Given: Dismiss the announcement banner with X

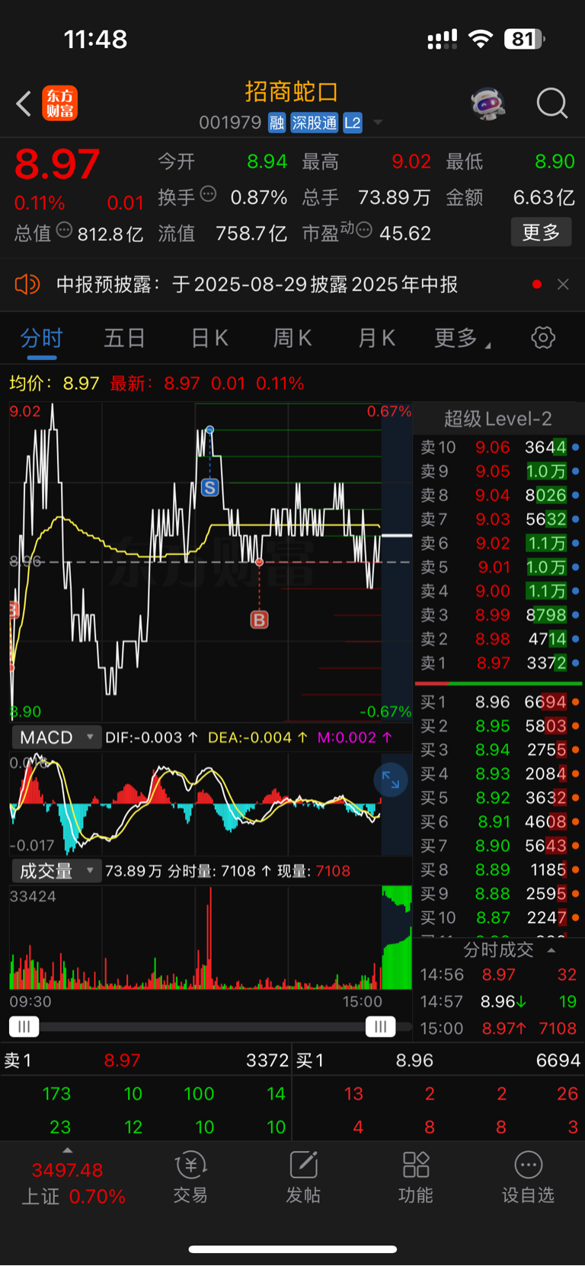Looking at the screenshot, I should coord(563,284).
